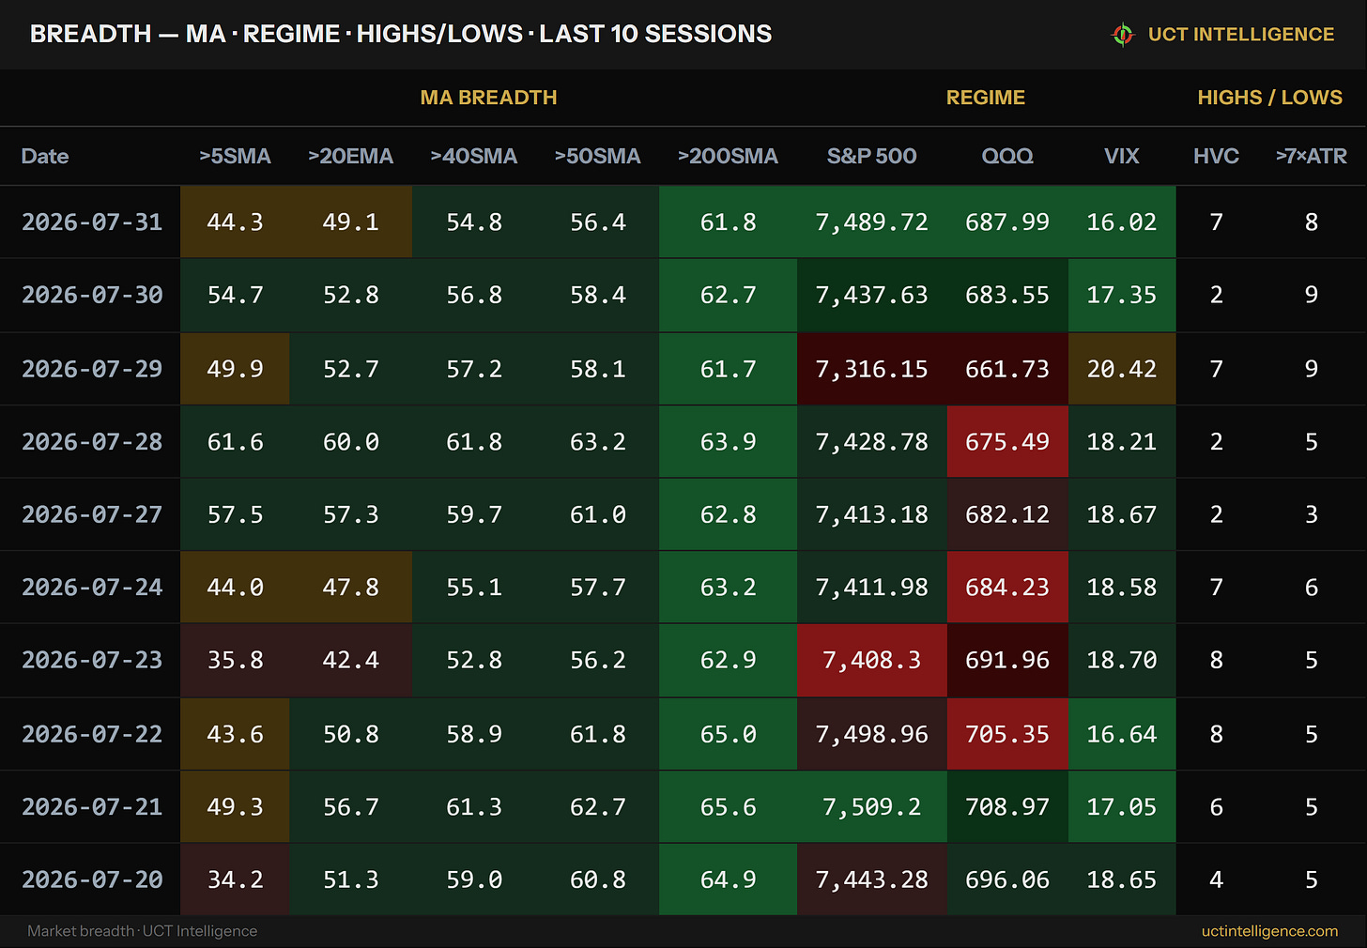Select the MA BREADTH group header
This screenshot has width=1367, height=948.
point(488,98)
